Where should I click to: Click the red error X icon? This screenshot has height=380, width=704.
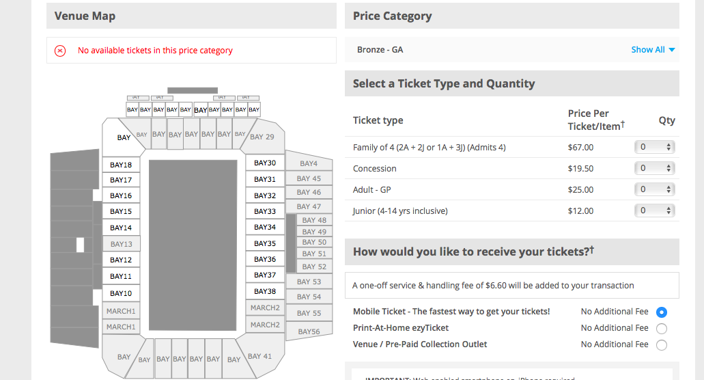pyautogui.click(x=60, y=51)
